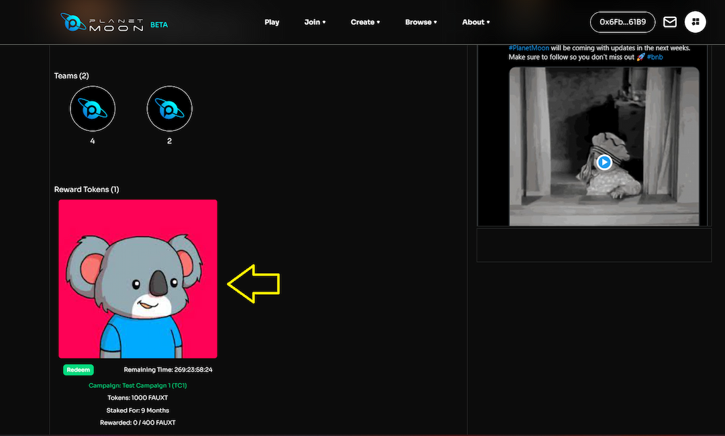Open the Test Campaign 1 (TC1) link
This screenshot has width=725, height=436.
pyautogui.click(x=138, y=386)
